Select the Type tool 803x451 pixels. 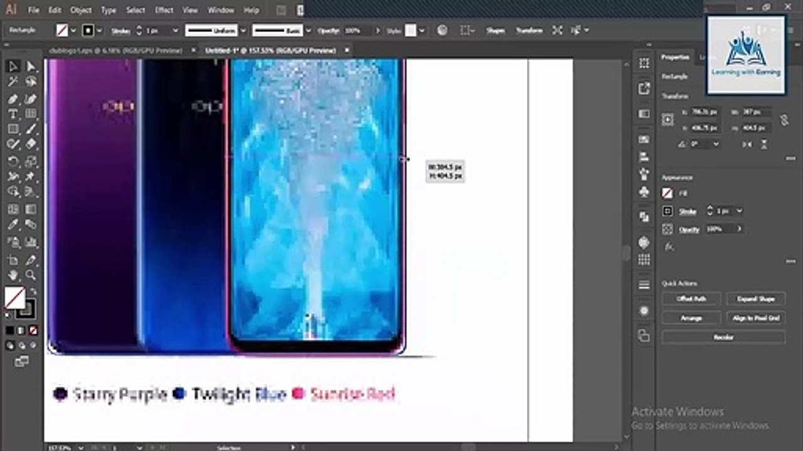click(x=13, y=114)
